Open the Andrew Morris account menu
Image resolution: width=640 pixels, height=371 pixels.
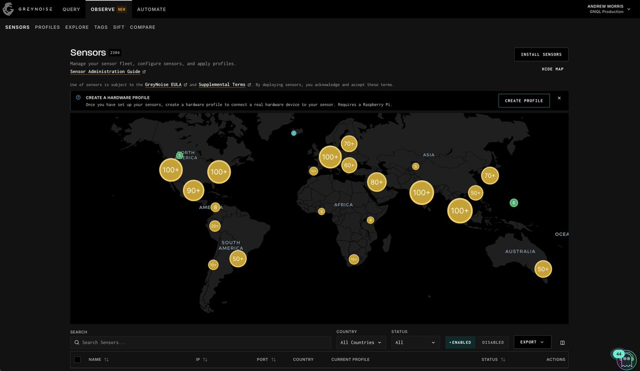pos(609,9)
